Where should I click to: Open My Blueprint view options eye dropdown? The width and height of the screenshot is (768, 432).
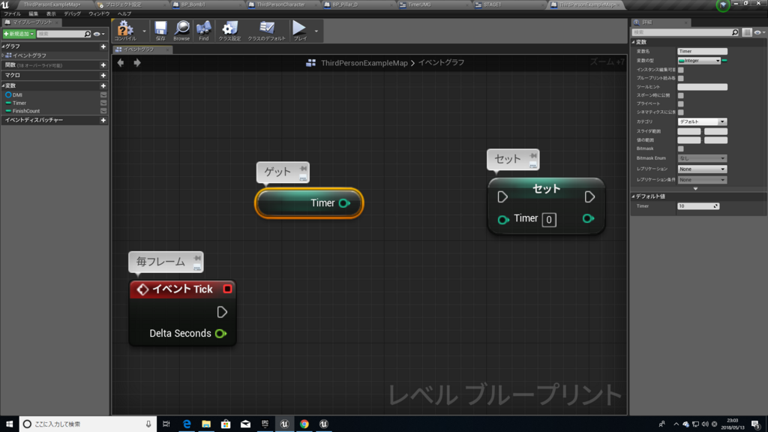coord(99,34)
